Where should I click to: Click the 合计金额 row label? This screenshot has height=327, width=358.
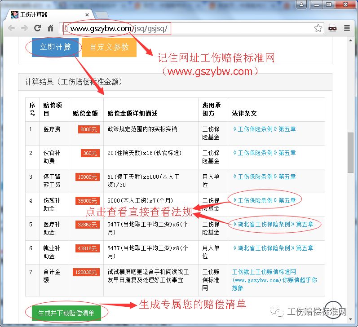[52, 276]
